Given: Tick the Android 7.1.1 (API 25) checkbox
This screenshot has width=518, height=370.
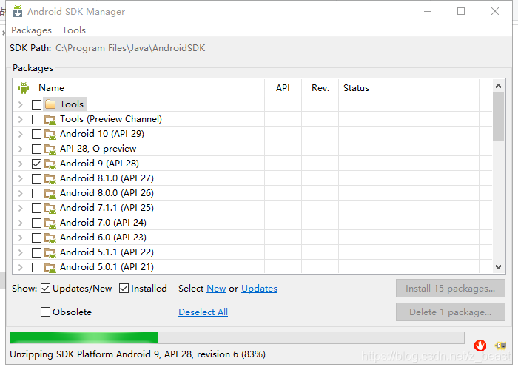Looking at the screenshot, I should click(x=36, y=209).
